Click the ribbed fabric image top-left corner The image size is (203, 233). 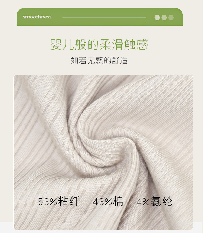[x=15, y=76]
